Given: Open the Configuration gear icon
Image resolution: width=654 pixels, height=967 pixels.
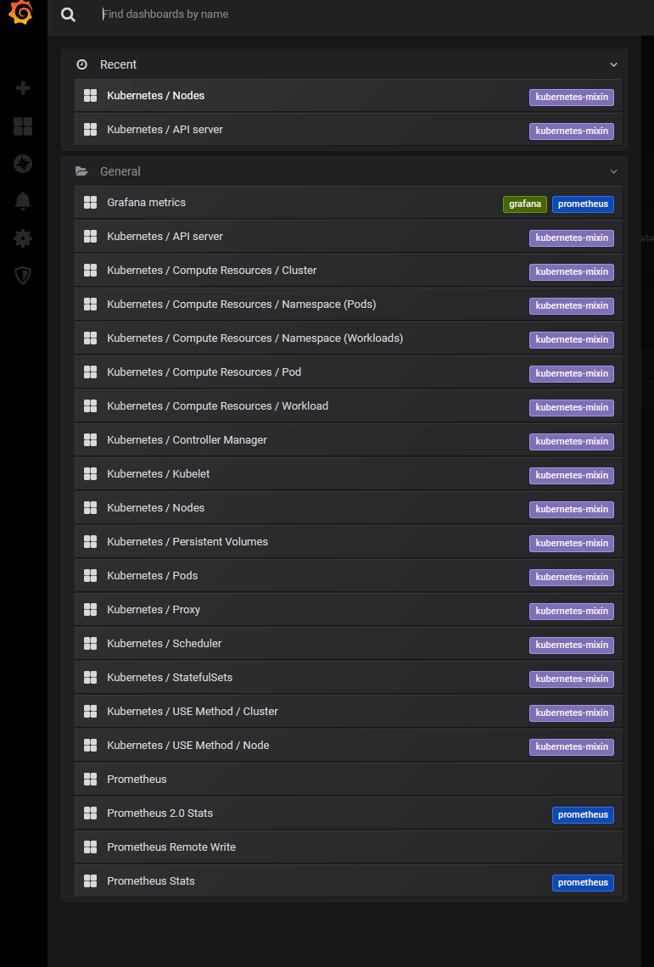Looking at the screenshot, I should (23, 238).
